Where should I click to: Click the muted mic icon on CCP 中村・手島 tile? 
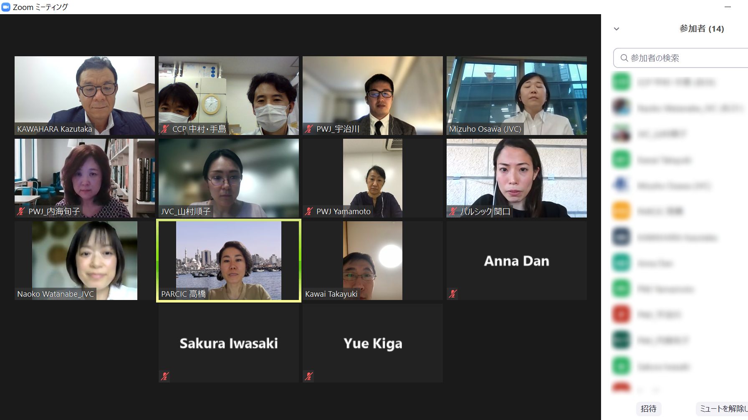(x=165, y=129)
